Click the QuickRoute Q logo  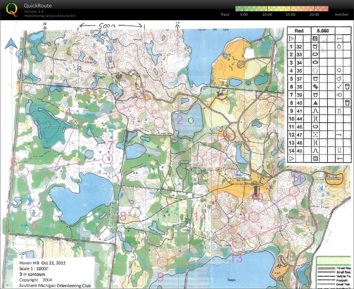point(12,9)
